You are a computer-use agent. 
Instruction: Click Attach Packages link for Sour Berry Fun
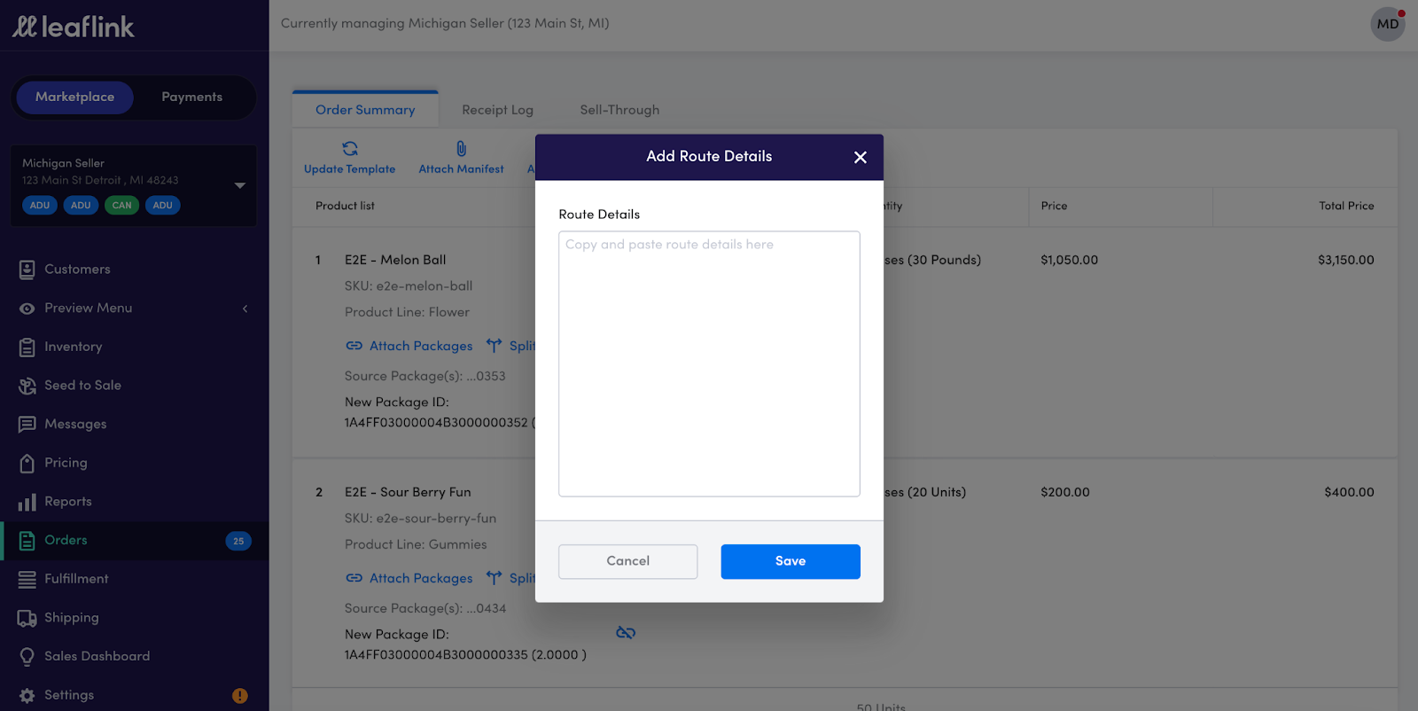(421, 578)
